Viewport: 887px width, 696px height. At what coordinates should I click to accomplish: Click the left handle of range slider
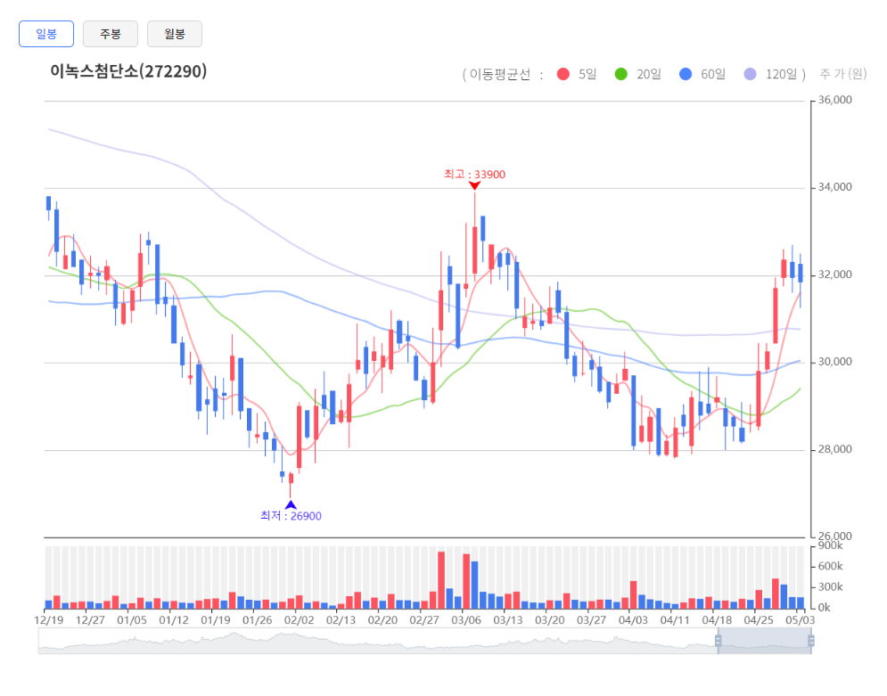718,641
